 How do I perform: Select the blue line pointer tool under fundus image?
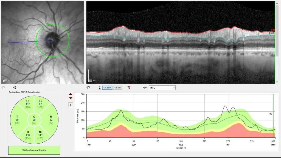15,88
